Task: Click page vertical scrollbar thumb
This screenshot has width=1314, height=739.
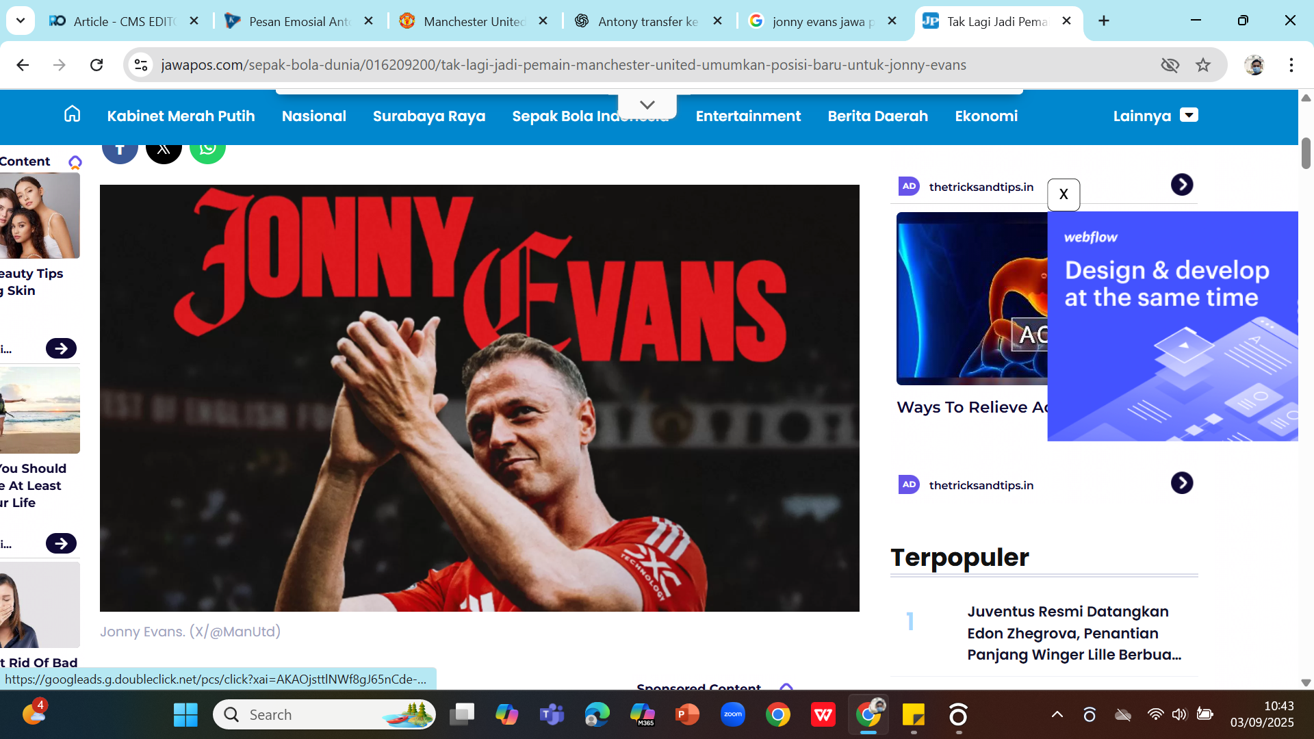Action: point(1306,153)
